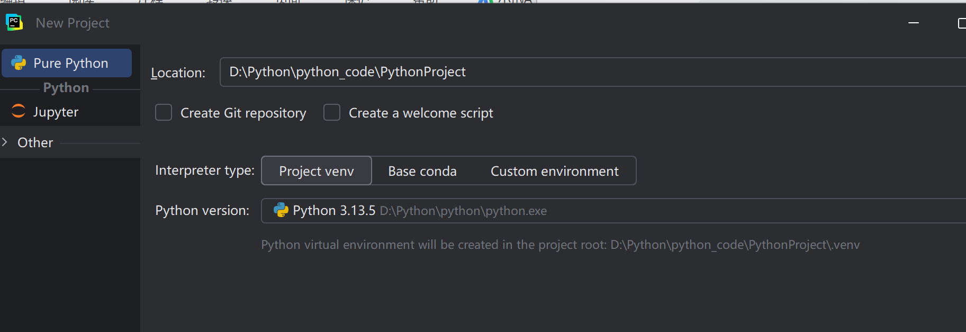The height and width of the screenshot is (332, 966).
Task: Click into the Location path field
Action: pos(582,72)
